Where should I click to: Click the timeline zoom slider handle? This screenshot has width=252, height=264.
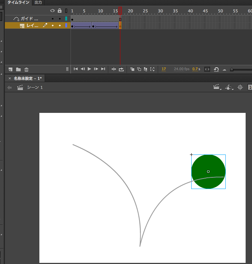pos(232,69)
